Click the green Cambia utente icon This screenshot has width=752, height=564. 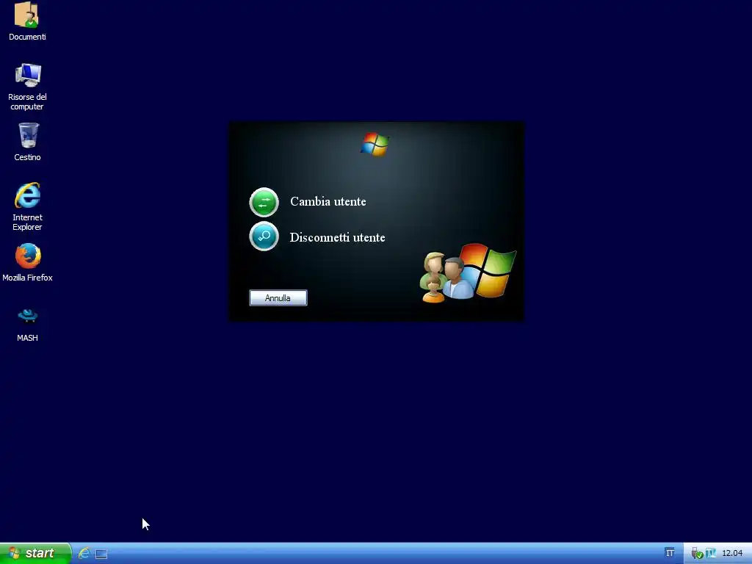tap(264, 202)
